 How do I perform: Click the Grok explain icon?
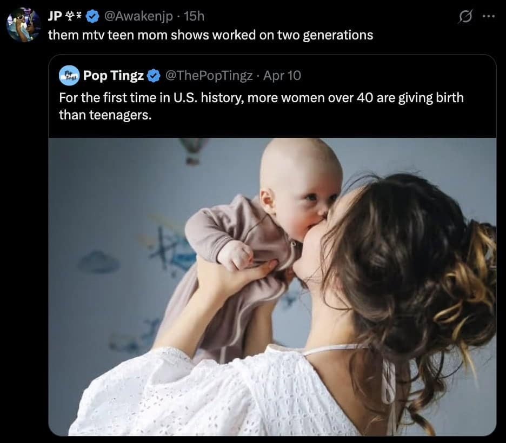click(464, 17)
